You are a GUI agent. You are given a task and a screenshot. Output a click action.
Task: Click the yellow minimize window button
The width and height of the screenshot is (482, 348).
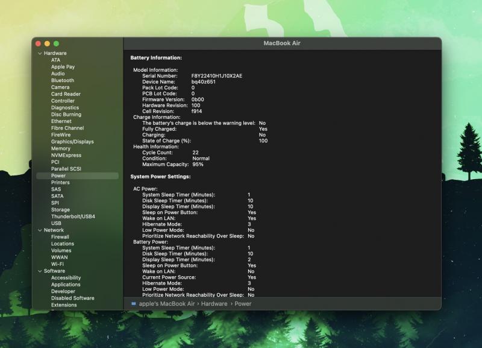click(x=48, y=43)
